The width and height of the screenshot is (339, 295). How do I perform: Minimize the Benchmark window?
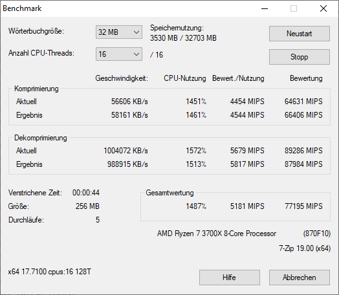(x=265, y=8)
